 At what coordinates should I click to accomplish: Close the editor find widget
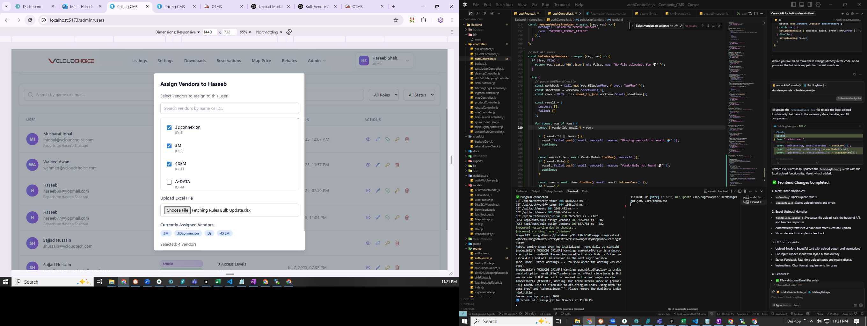(x=719, y=26)
